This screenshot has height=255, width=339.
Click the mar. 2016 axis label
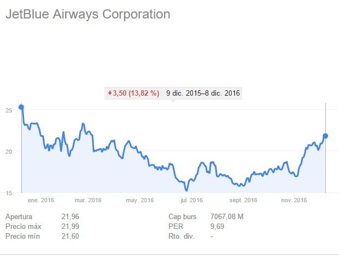[88, 201]
